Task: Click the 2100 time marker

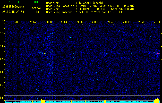Action: click(157, 22)
